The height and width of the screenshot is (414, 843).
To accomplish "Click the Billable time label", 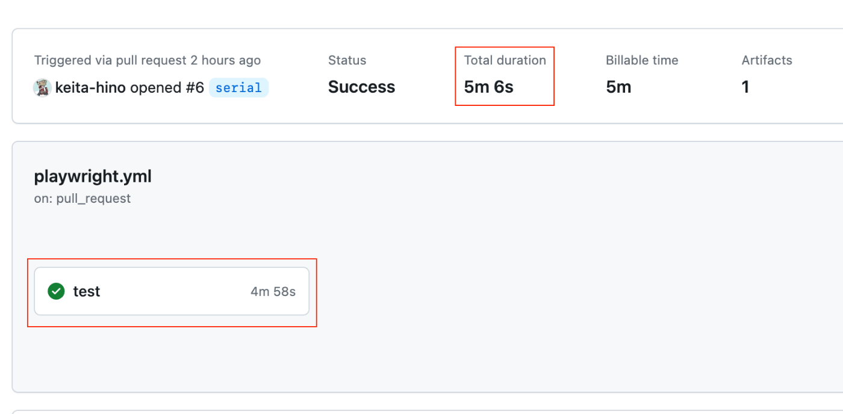I will pos(642,60).
